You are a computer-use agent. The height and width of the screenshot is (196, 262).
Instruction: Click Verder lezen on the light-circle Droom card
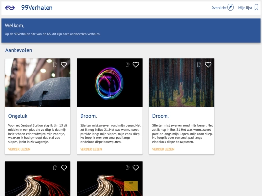point(91,149)
